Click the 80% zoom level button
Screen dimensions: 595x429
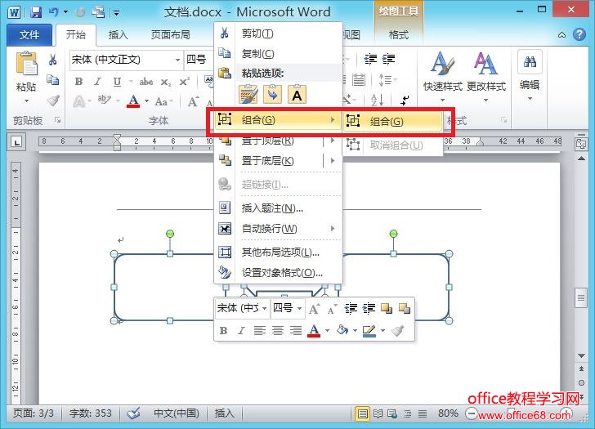point(448,413)
